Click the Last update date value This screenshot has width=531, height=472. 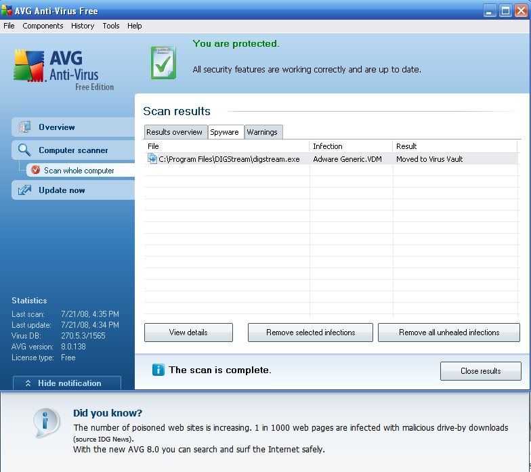pyautogui.click(x=90, y=325)
